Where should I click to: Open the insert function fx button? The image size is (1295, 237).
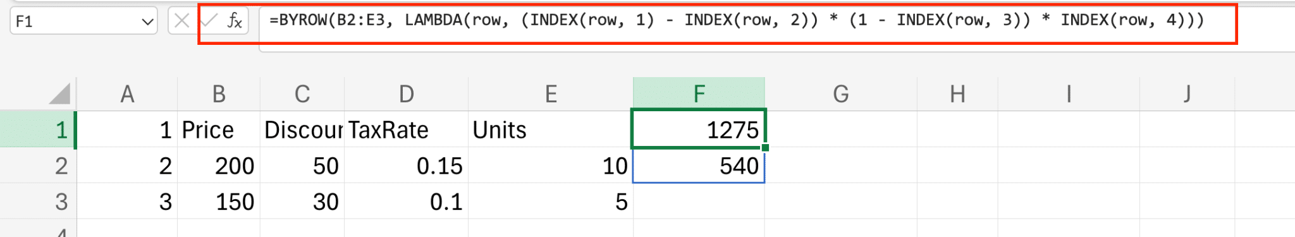tap(235, 21)
